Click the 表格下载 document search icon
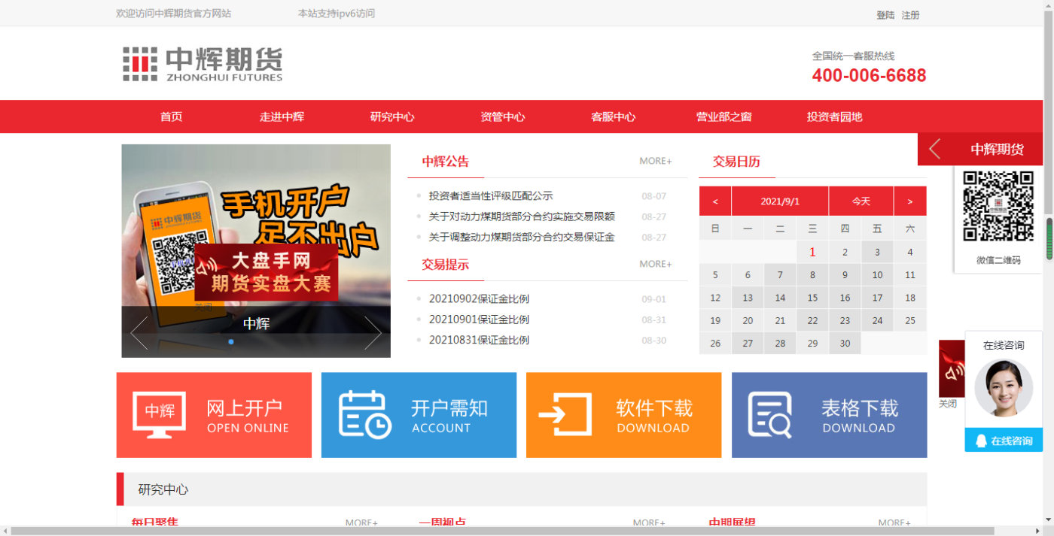This screenshot has height=536, width=1054. [x=767, y=414]
